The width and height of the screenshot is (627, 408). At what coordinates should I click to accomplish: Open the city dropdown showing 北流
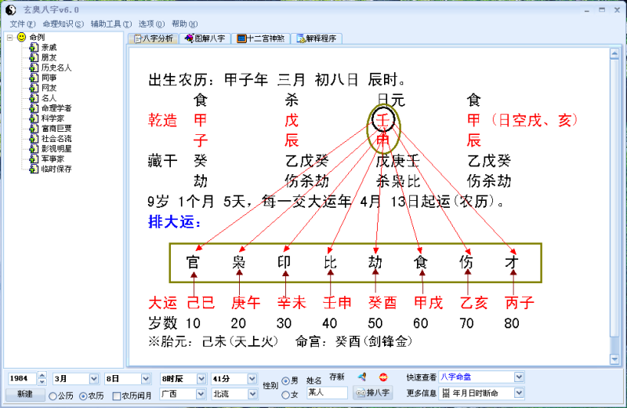(252, 394)
